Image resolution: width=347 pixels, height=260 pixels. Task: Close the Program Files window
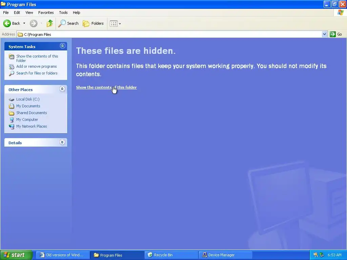point(343,4)
